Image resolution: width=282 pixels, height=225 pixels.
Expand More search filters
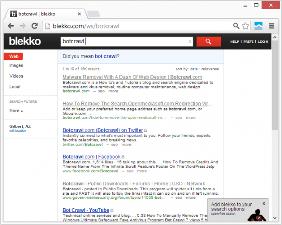point(16,111)
